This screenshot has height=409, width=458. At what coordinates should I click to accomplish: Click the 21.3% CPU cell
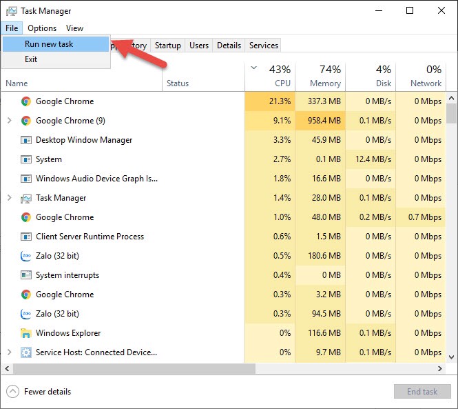(270, 101)
